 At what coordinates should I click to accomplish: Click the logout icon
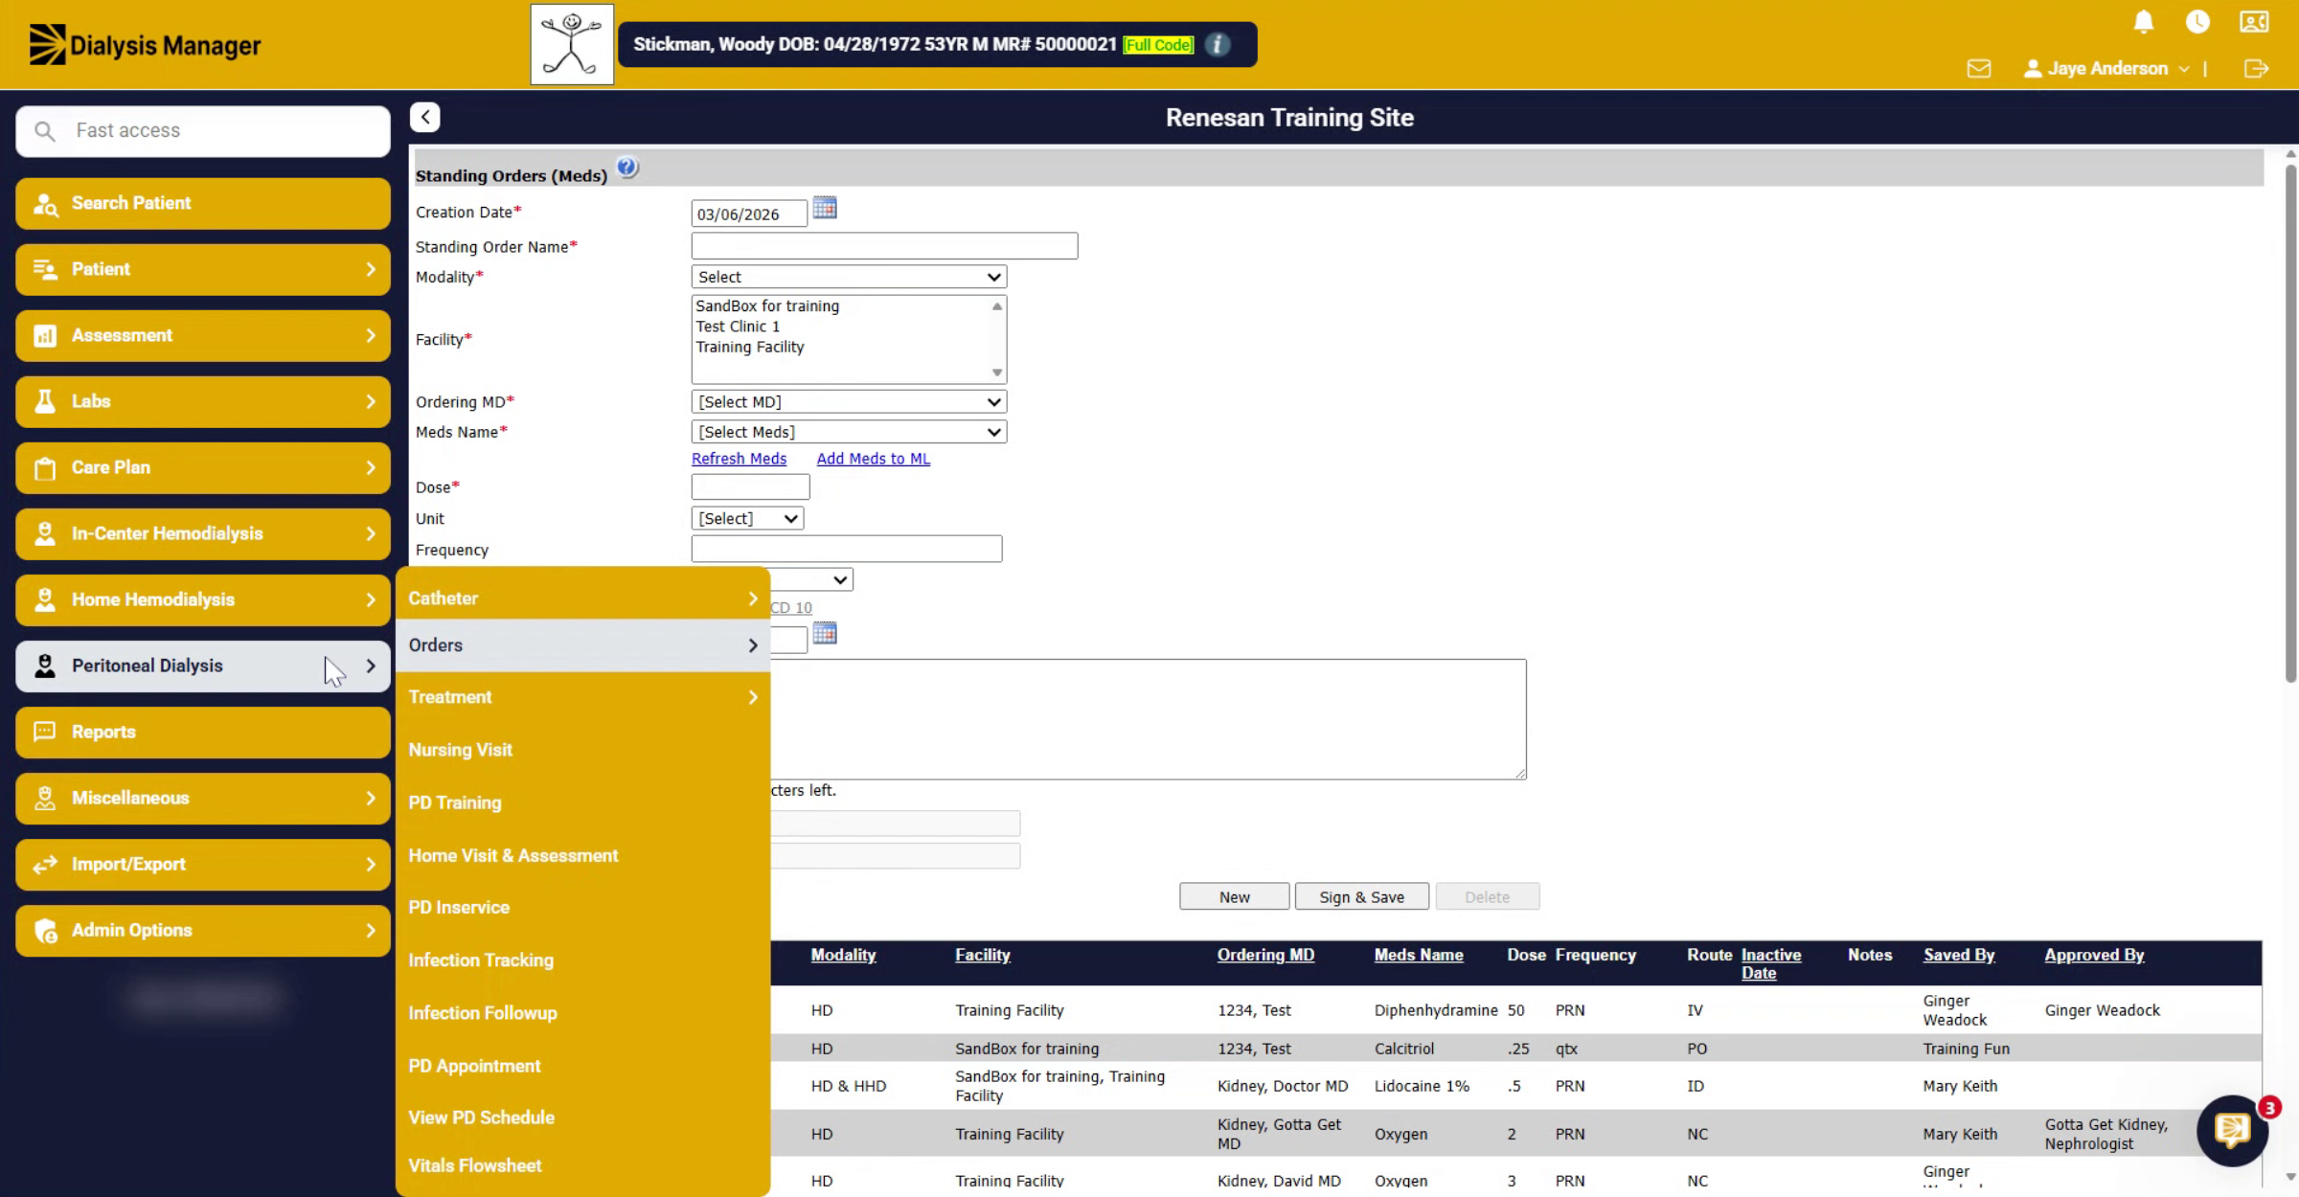[2256, 69]
